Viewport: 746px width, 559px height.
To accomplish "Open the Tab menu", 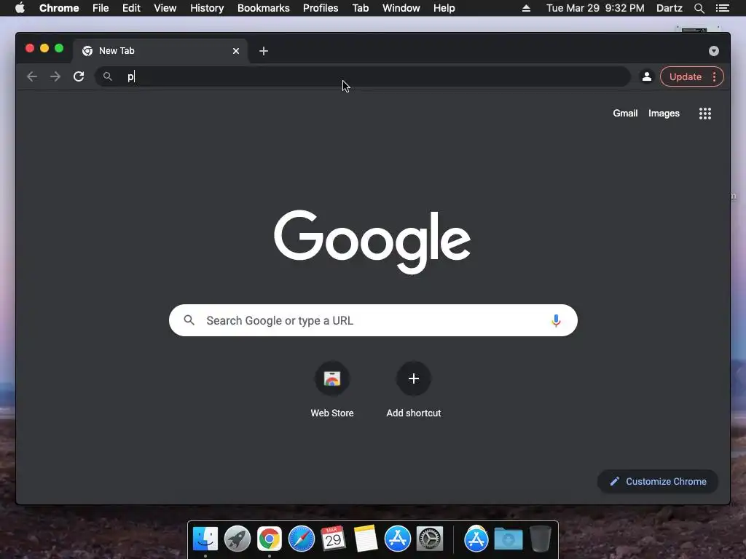I will point(361,8).
